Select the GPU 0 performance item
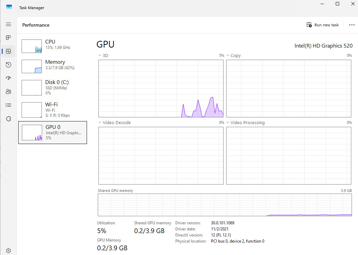This screenshot has height=255, width=358. 53,133
